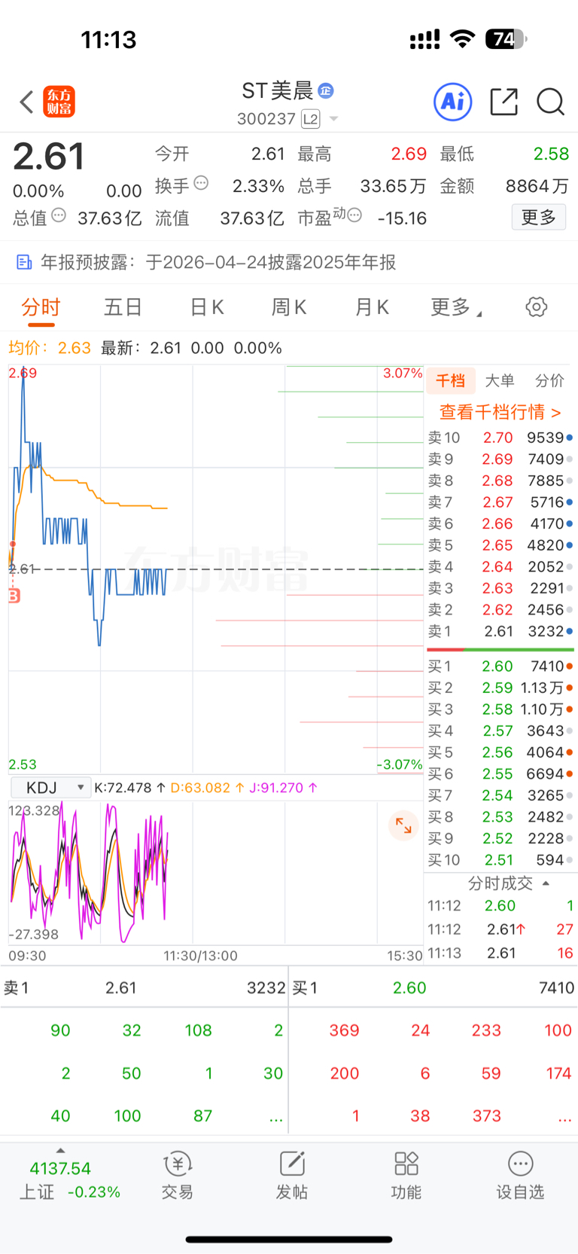Open the Ai assistant icon
The width and height of the screenshot is (578, 1254).
pos(452,102)
